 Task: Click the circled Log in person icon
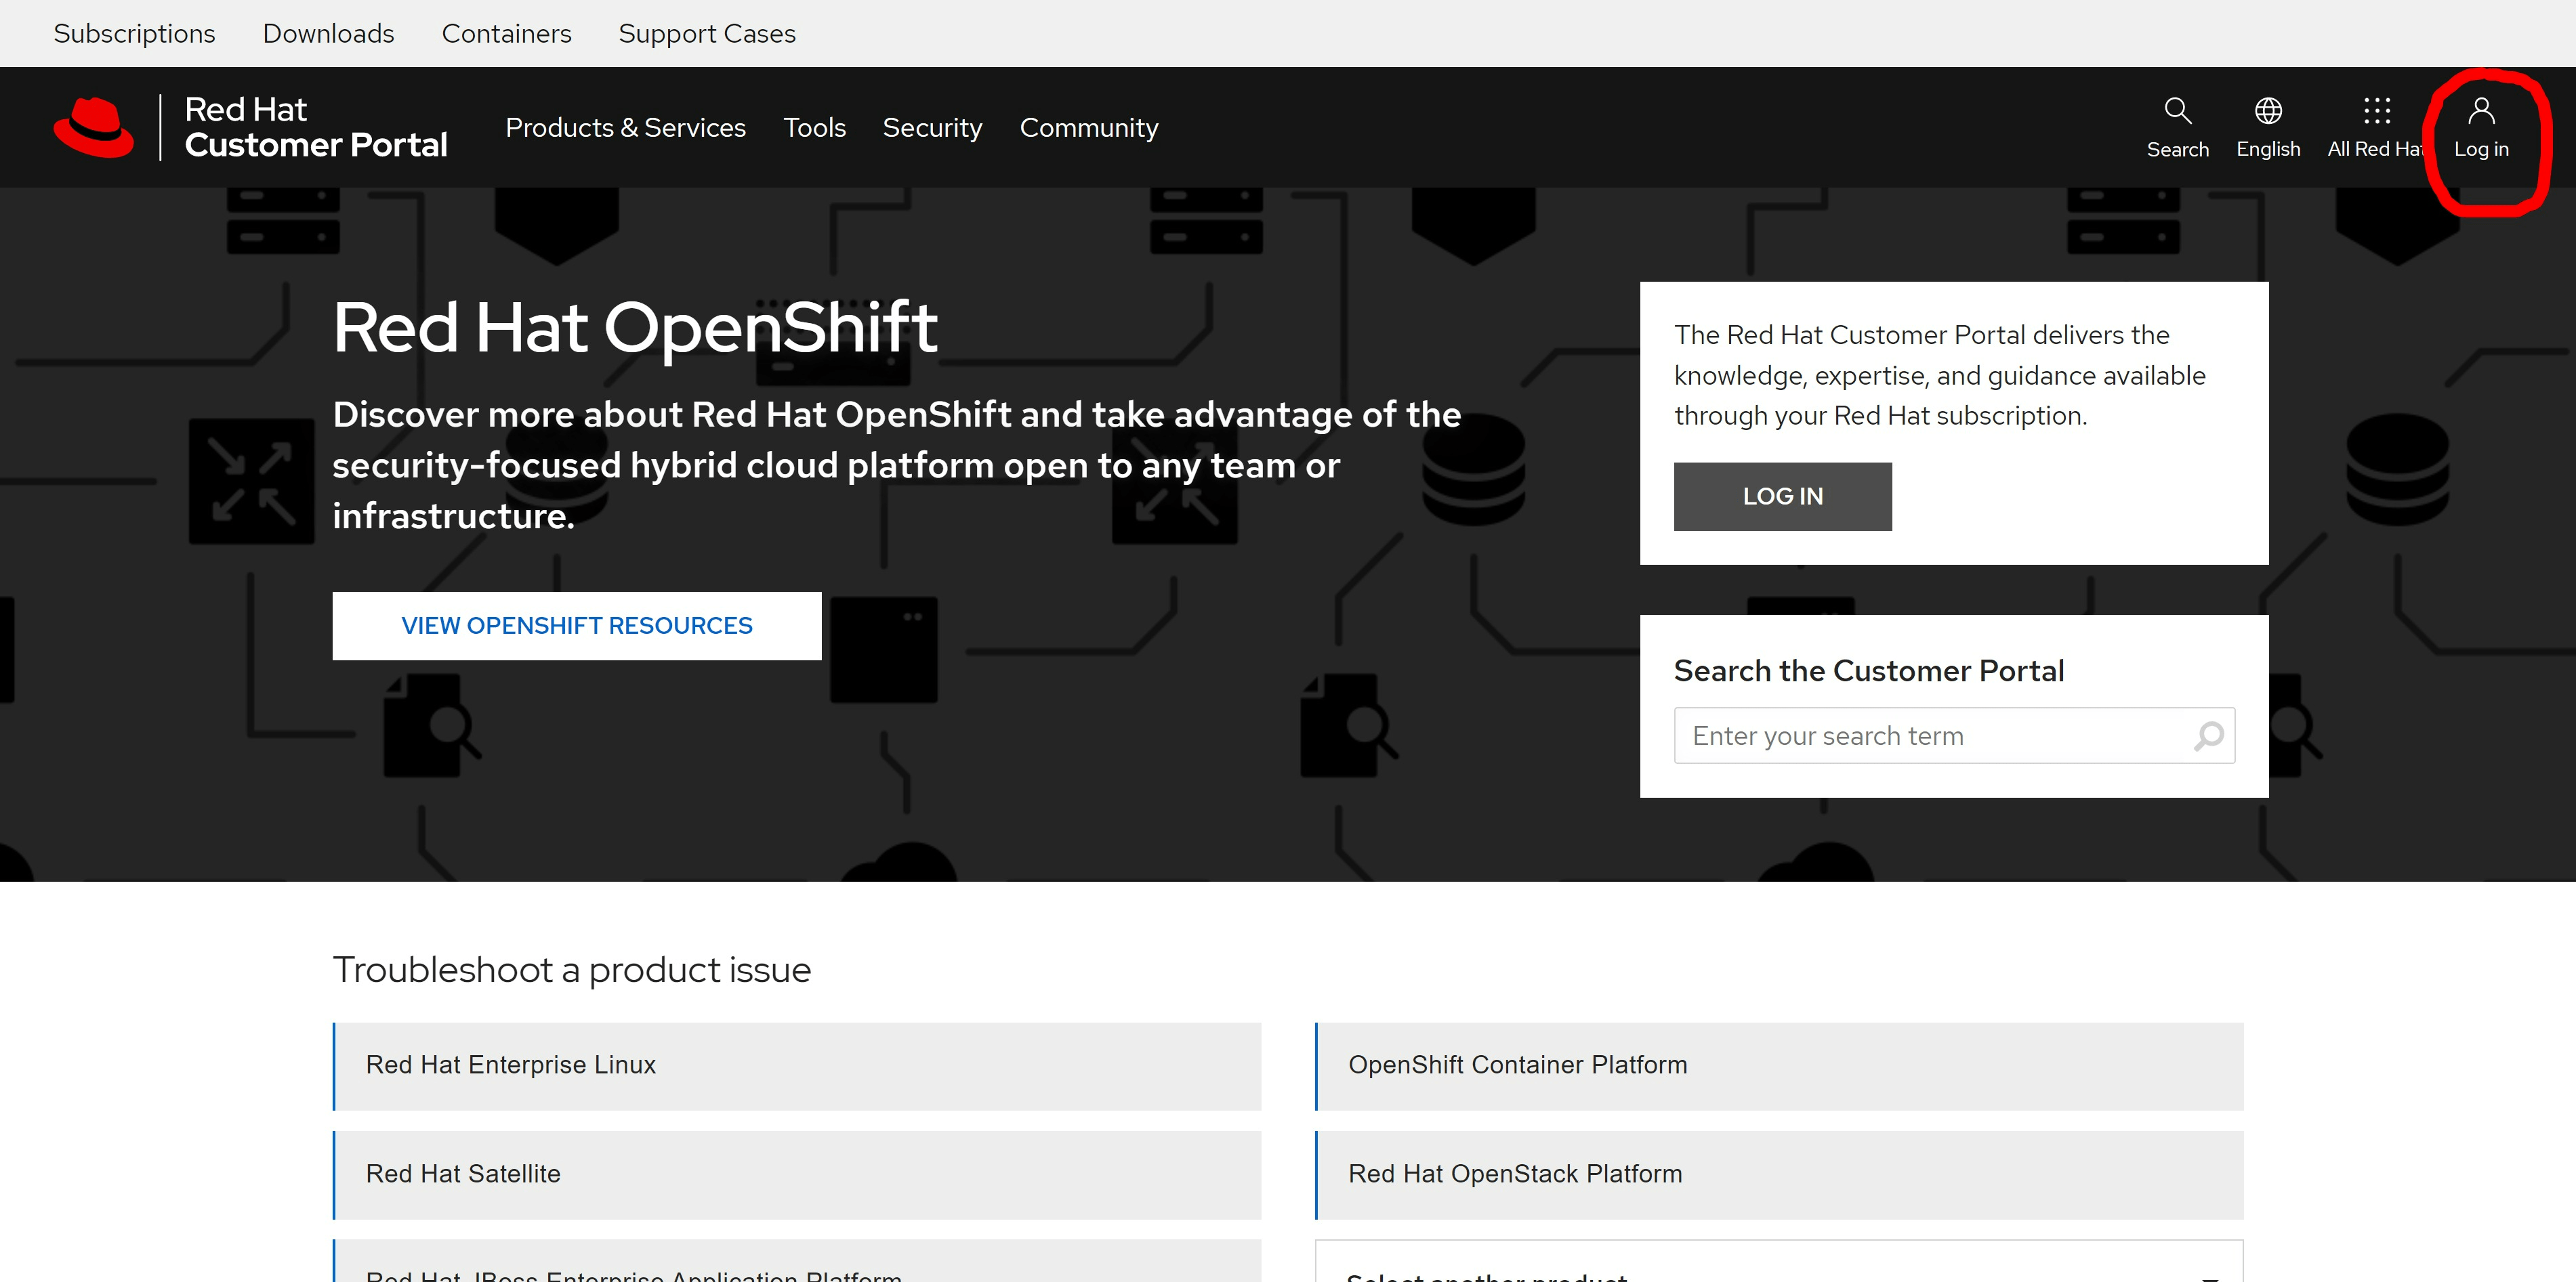[2482, 111]
